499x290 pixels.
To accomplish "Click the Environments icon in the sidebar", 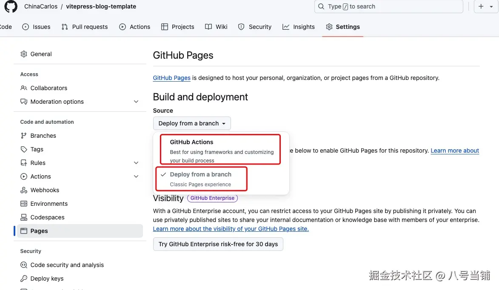I will tap(24, 204).
